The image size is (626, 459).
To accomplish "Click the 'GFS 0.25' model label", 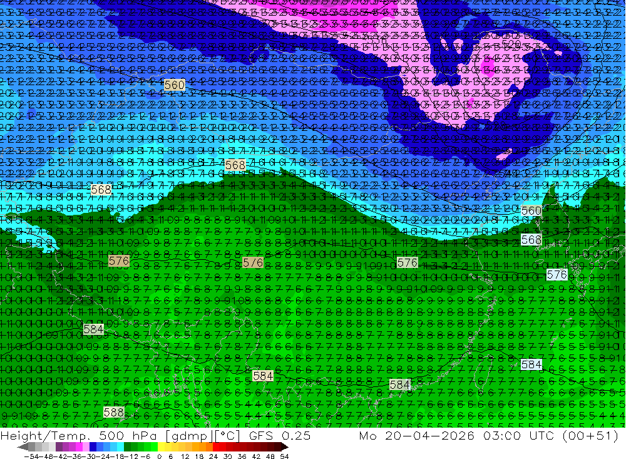I will point(279,435).
